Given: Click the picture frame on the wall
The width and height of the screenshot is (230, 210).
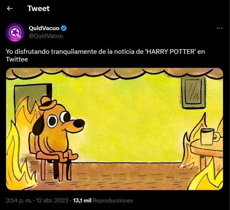Looking at the screenshot, I should click(x=193, y=92).
